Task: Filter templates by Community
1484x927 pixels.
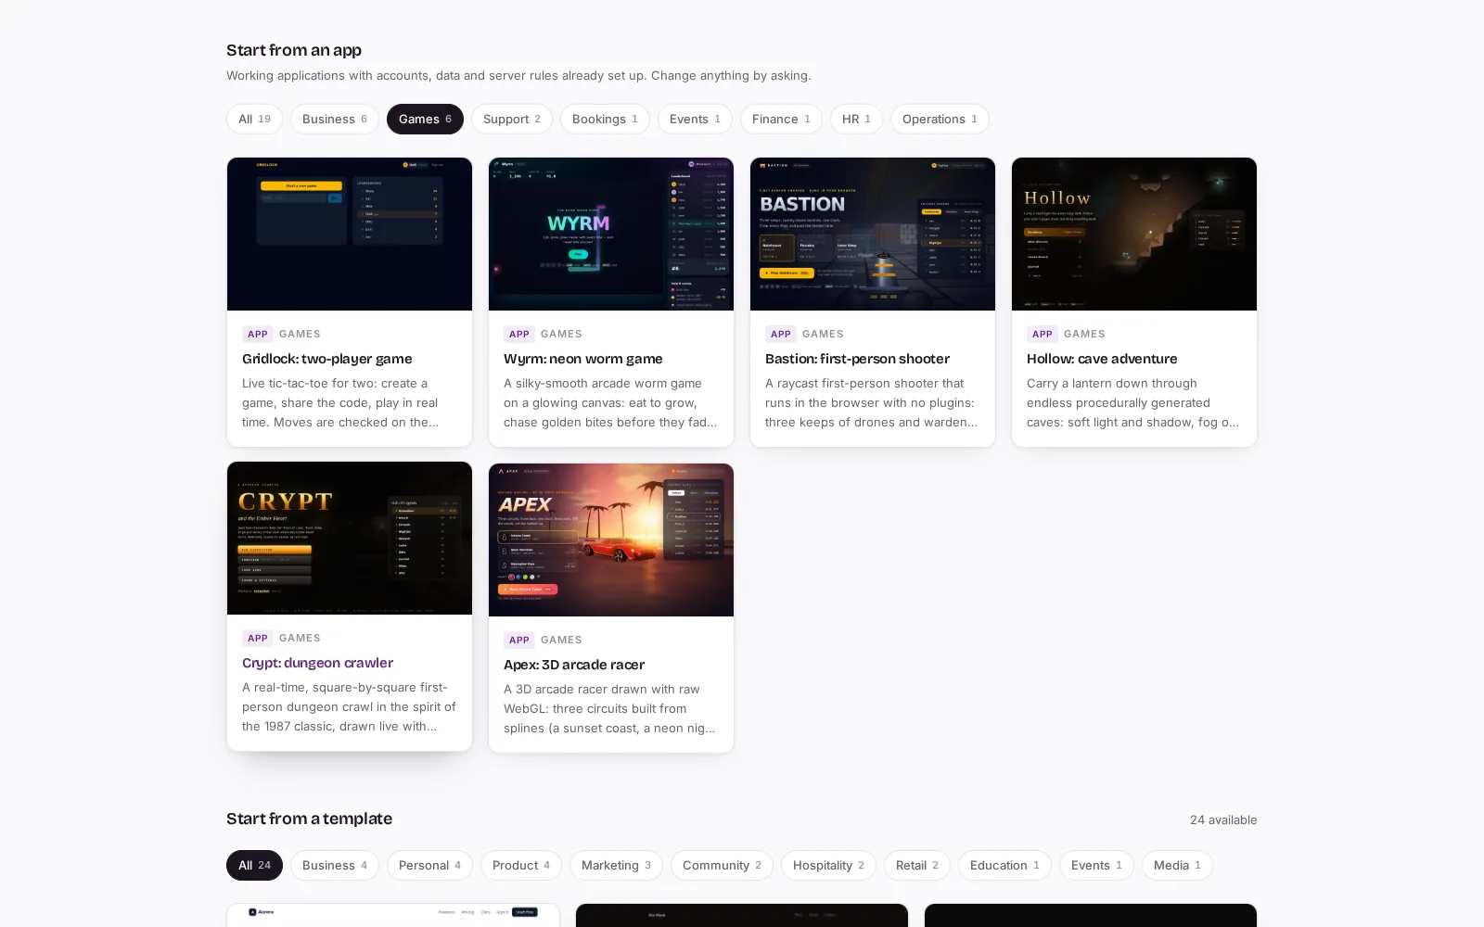Action: (x=722, y=865)
